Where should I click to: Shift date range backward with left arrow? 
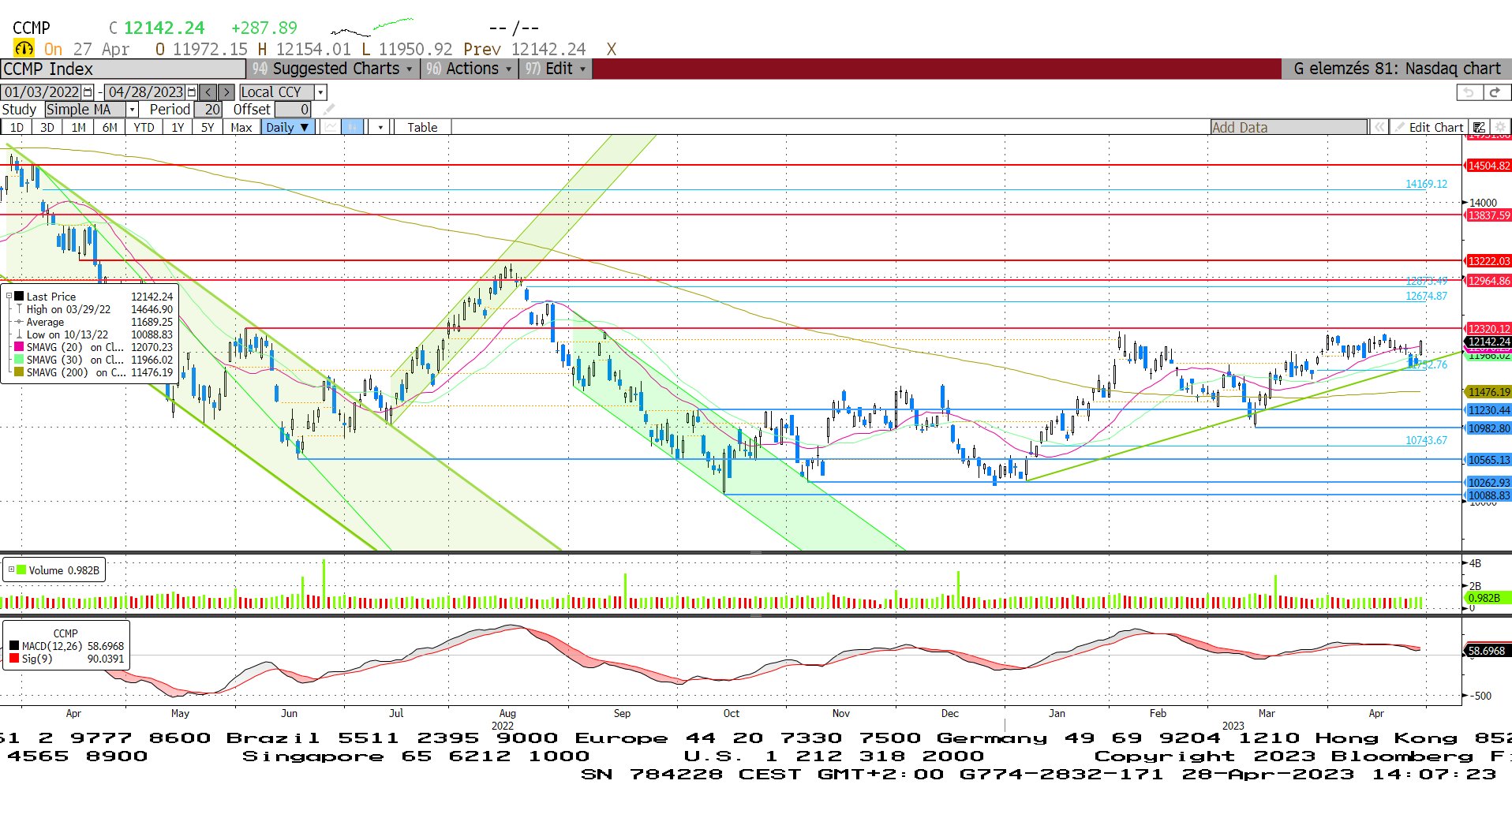pyautogui.click(x=208, y=92)
